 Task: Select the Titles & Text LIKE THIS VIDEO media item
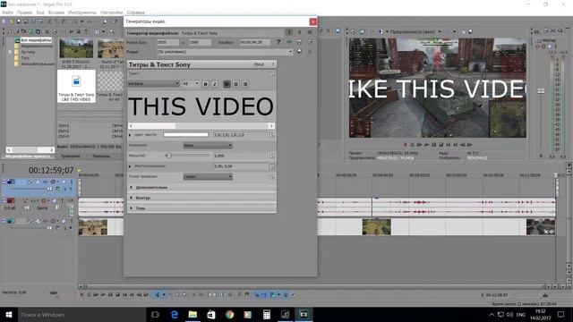click(76, 86)
